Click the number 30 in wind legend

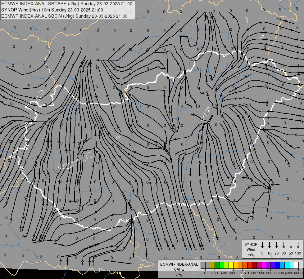tap(284, 253)
